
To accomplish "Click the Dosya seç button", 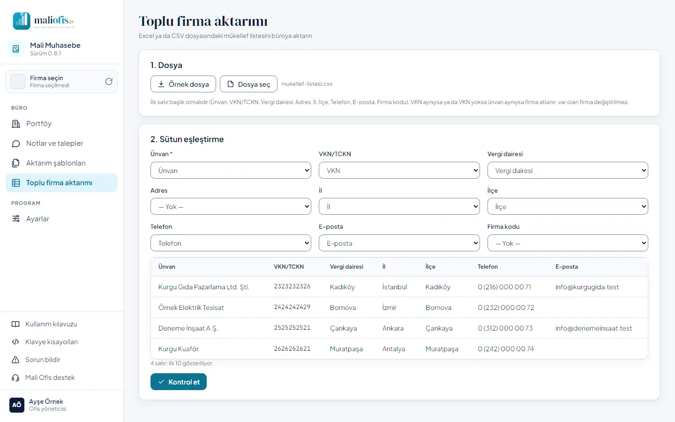I will coord(248,84).
